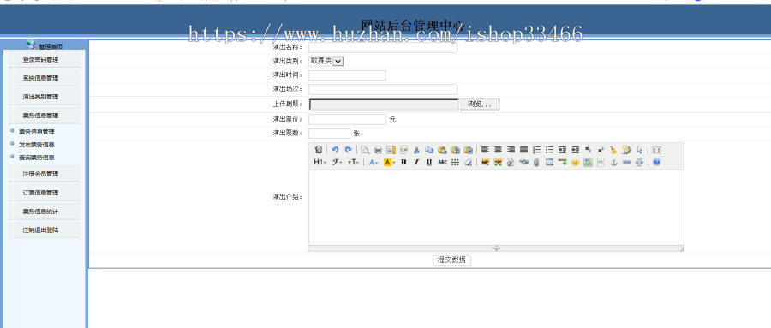Insert a smiley emoticon
The image size is (771, 328).
coord(576,162)
